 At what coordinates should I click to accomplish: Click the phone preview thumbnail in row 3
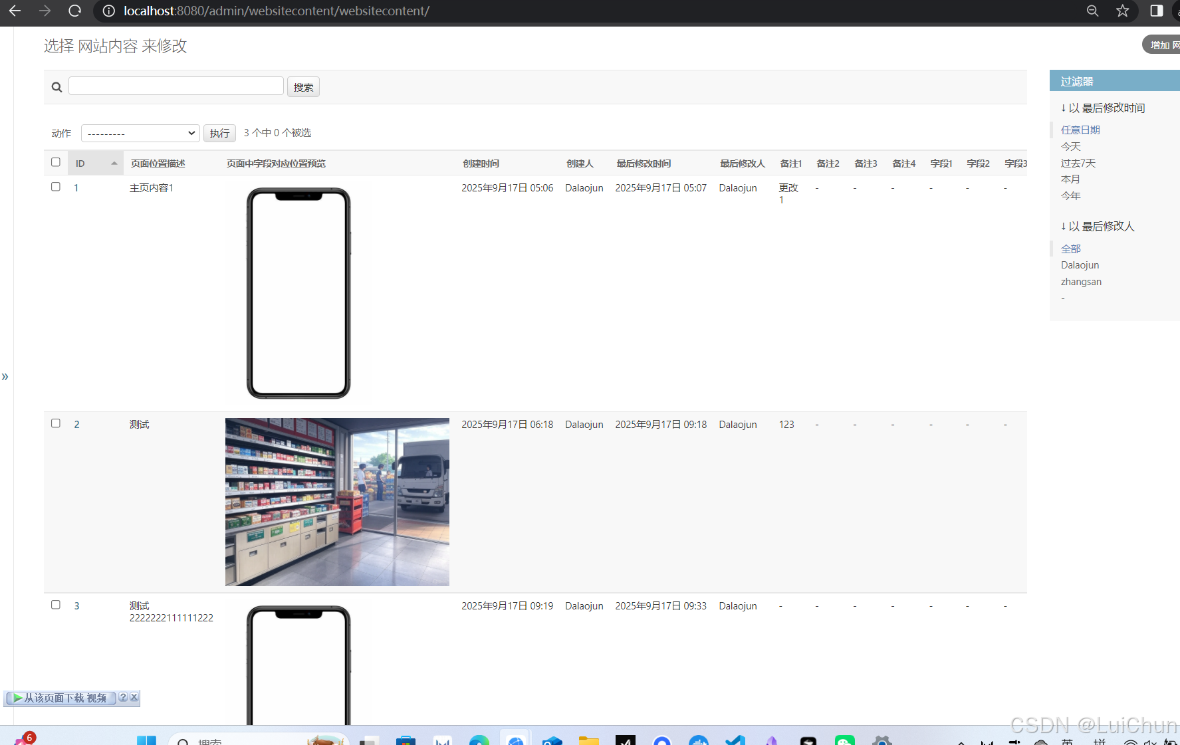(298, 665)
